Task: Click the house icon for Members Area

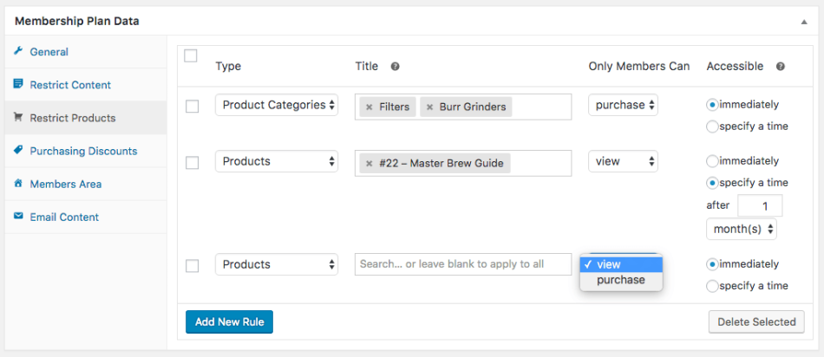Action: click(x=18, y=184)
